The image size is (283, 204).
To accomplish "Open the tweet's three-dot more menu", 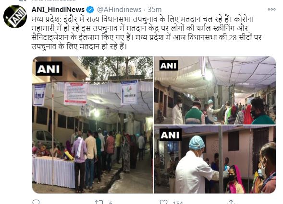I will (x=271, y=9).
